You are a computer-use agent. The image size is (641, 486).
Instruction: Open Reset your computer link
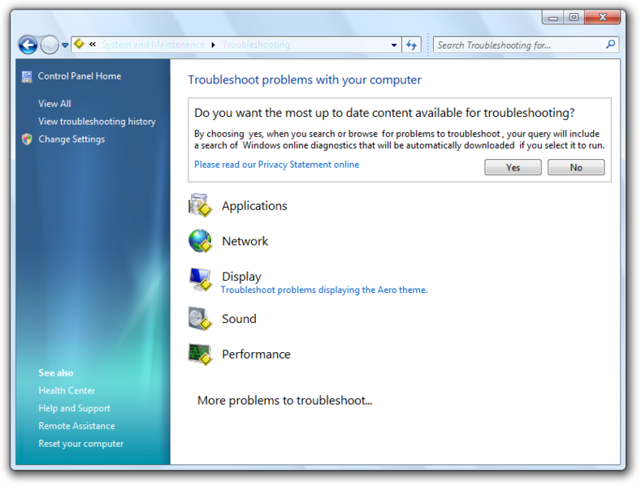point(81,444)
